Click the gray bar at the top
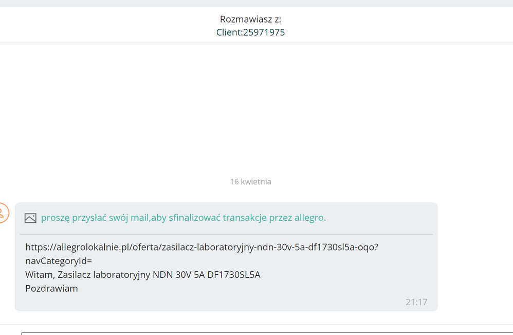Image resolution: width=513 pixels, height=335 pixels. click(x=256, y=3)
